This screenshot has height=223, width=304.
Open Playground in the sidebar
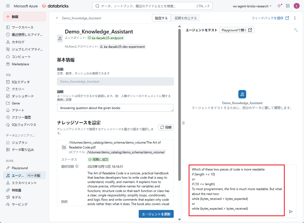click(24, 168)
